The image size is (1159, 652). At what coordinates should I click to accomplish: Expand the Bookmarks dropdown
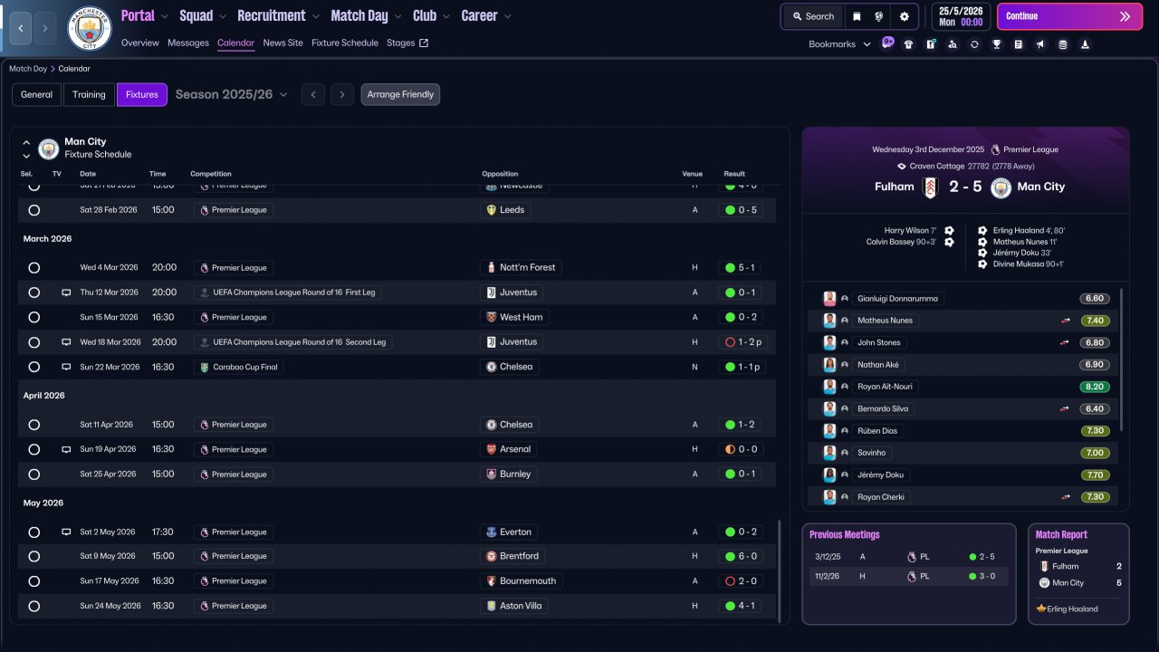click(x=839, y=44)
